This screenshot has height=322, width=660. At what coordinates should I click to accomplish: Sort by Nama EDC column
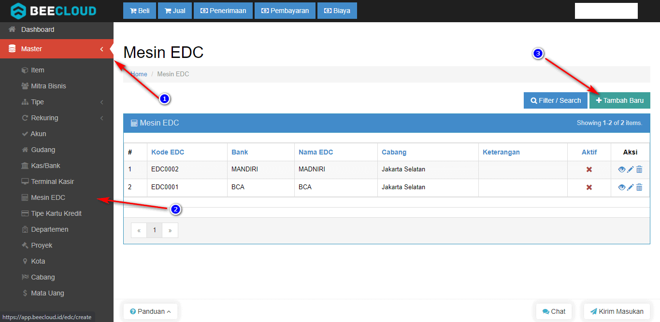[x=316, y=152]
